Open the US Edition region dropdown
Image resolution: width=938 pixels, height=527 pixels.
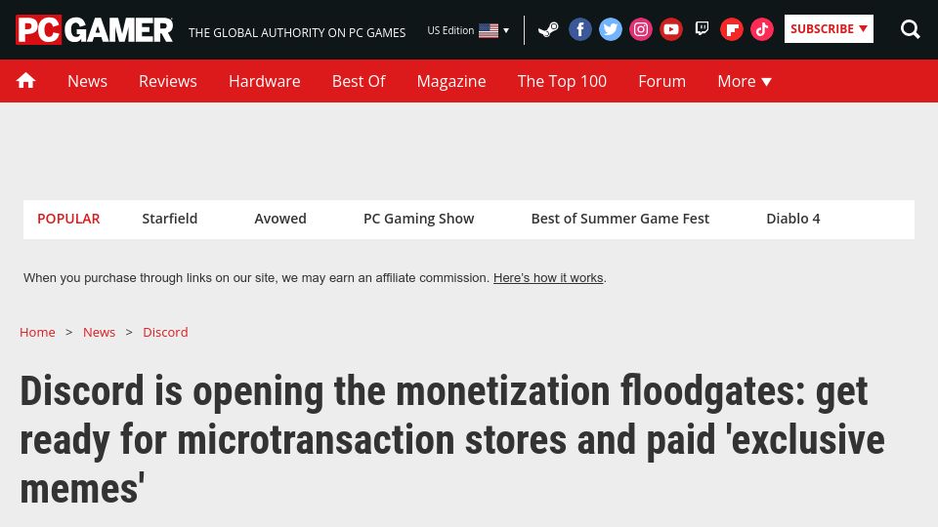tap(468, 30)
